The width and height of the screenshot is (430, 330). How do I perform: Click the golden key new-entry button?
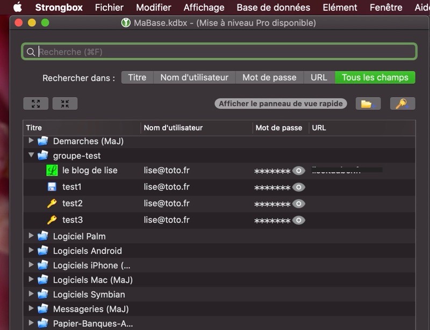tap(402, 104)
